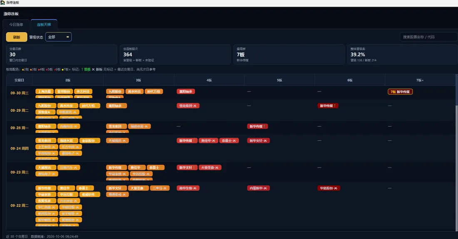
Task: Click 泰慕士 in 09-23's 3板 column
Action: coord(156,168)
